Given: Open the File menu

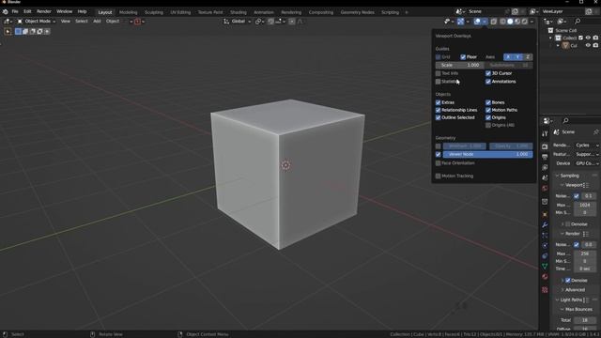Looking at the screenshot, I should [x=15, y=12].
